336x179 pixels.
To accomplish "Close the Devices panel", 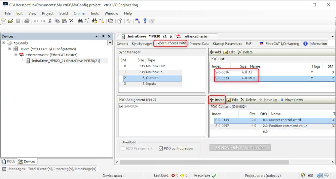I will 109,36.
